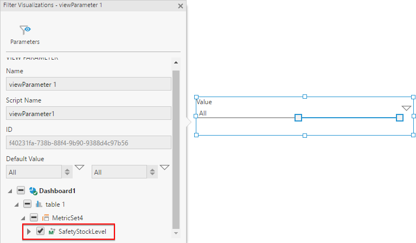Click the Name field viewParameter 1
Screen dimensions: 416x243
pyautogui.click(x=88, y=84)
